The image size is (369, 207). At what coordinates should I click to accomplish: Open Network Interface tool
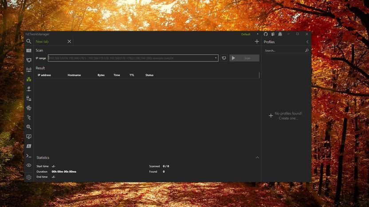click(x=29, y=60)
